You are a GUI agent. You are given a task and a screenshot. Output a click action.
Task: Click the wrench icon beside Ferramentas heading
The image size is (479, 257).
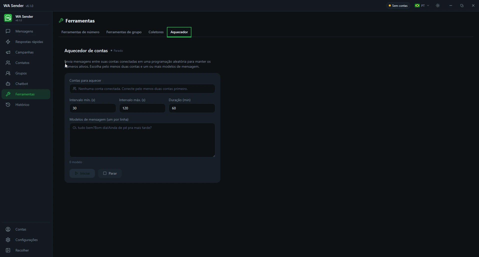coord(61,21)
